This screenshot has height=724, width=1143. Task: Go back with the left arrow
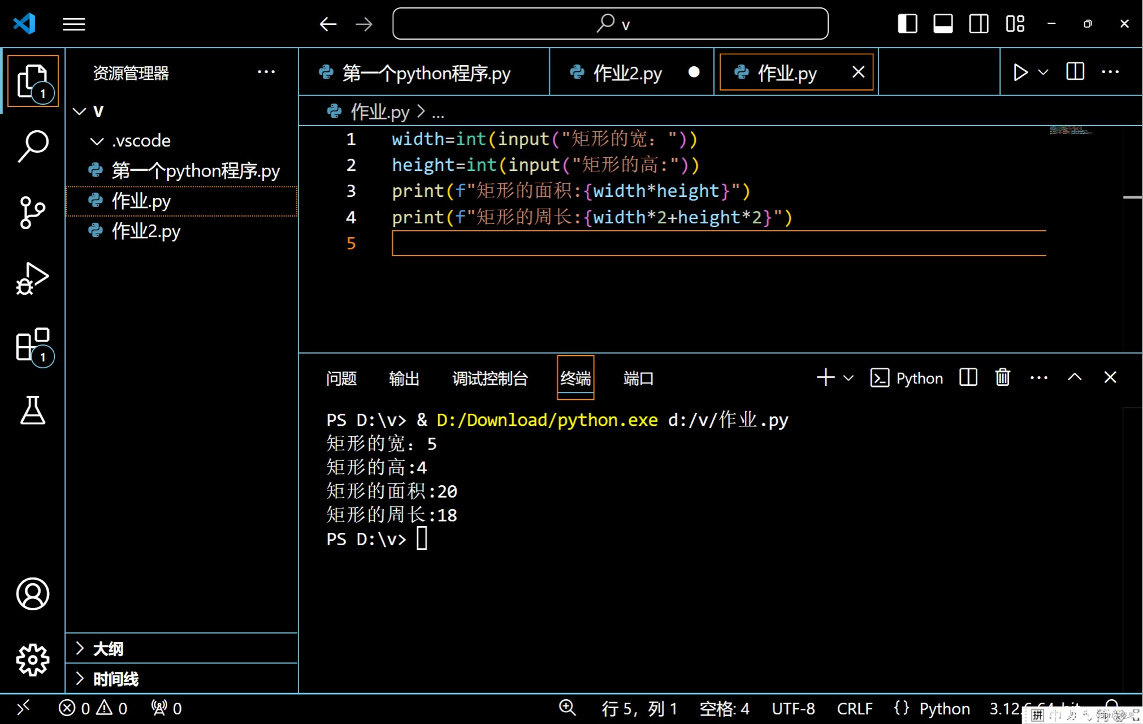(328, 24)
